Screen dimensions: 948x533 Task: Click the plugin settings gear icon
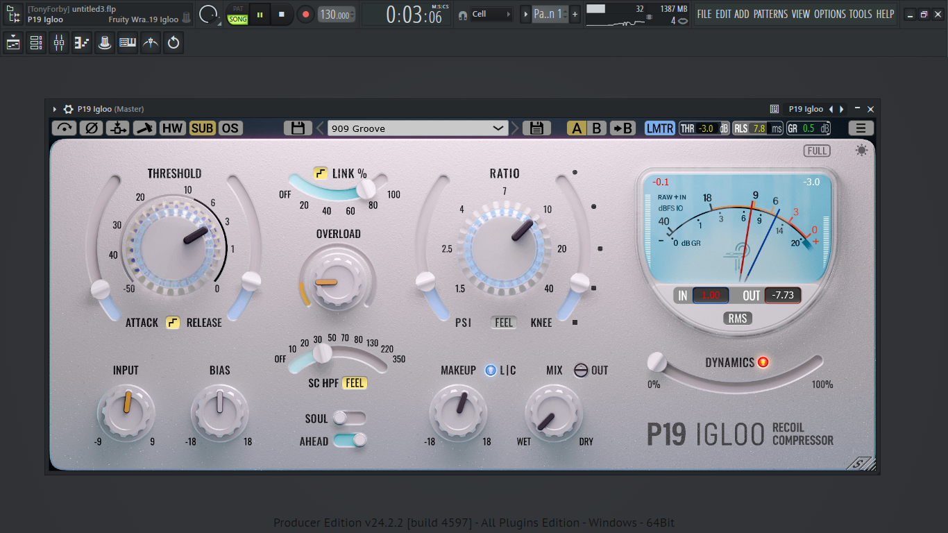(x=68, y=109)
